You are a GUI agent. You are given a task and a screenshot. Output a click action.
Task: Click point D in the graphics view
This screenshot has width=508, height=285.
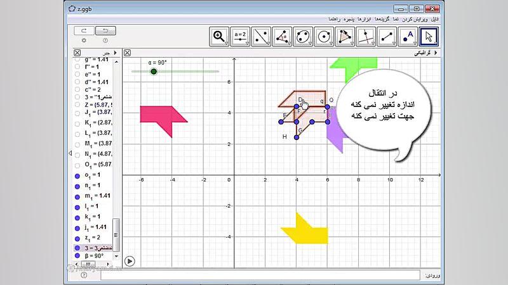pyautogui.click(x=297, y=106)
